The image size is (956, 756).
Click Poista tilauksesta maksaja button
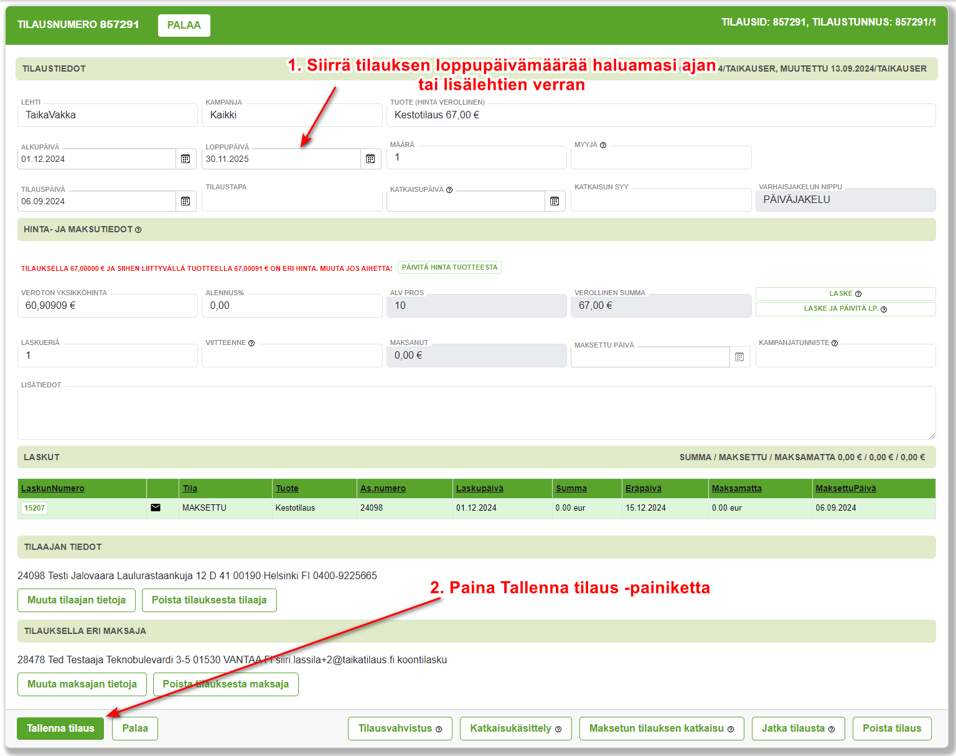[226, 684]
